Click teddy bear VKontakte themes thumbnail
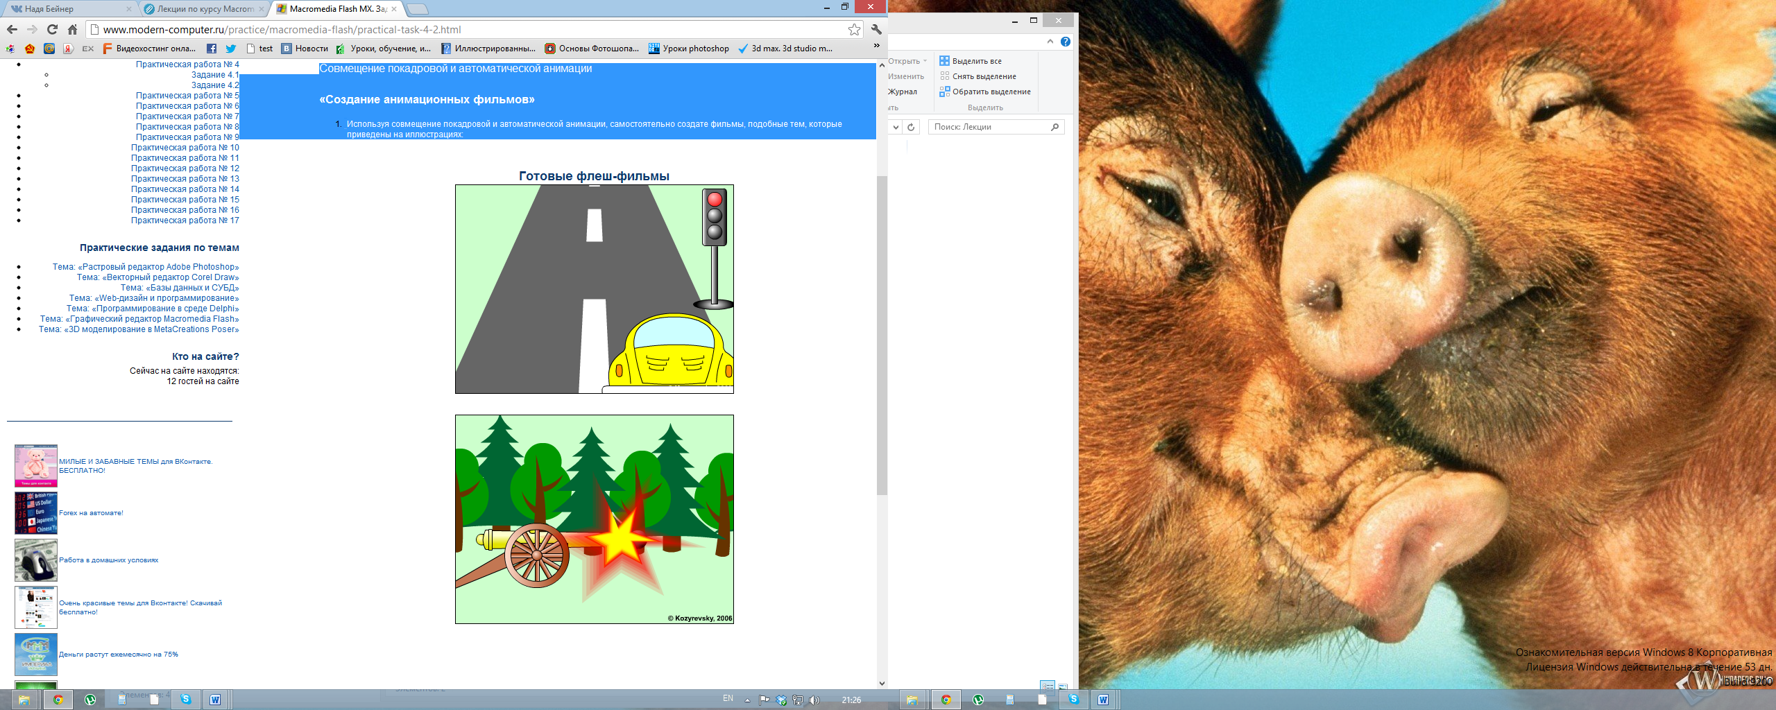This screenshot has height=710, width=1776. click(x=36, y=466)
